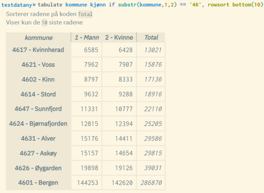Select the "4617 - Kvinnherad" row label
The width and height of the screenshot is (264, 193).
(x=38, y=50)
